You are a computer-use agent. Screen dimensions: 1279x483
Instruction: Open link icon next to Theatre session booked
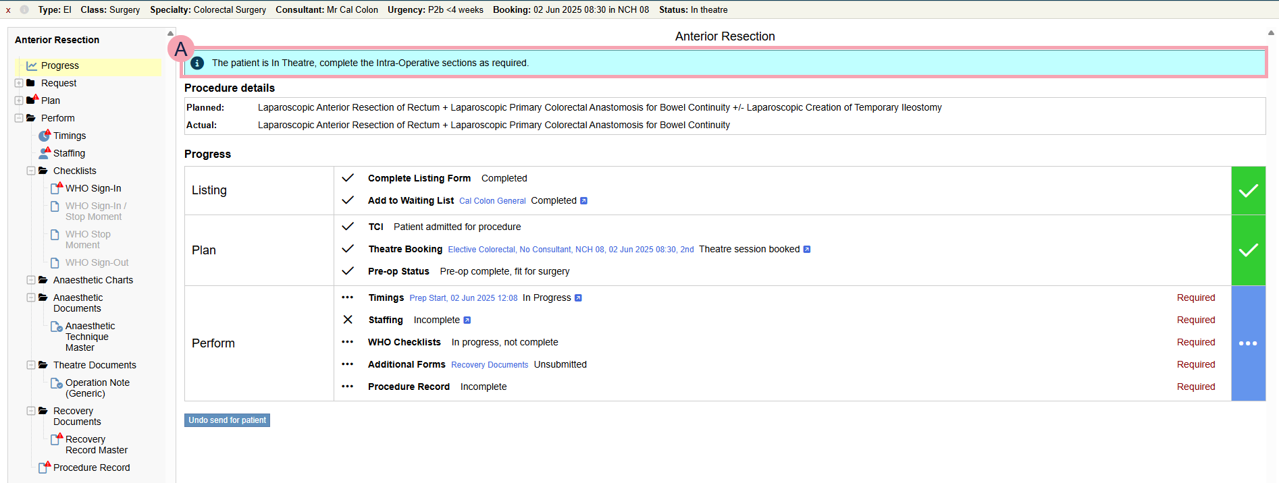(806, 250)
